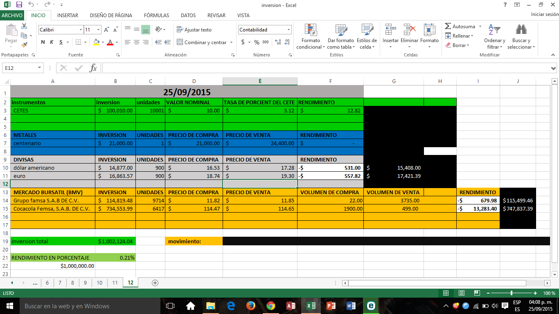
Task: Click zoom level 100 % button
Action: pos(549,293)
